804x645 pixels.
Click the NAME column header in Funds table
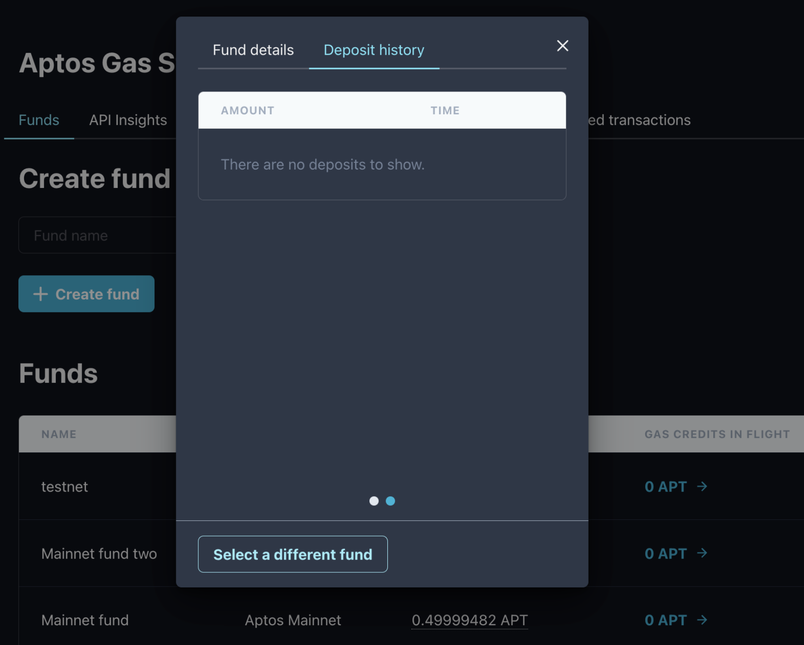click(59, 434)
